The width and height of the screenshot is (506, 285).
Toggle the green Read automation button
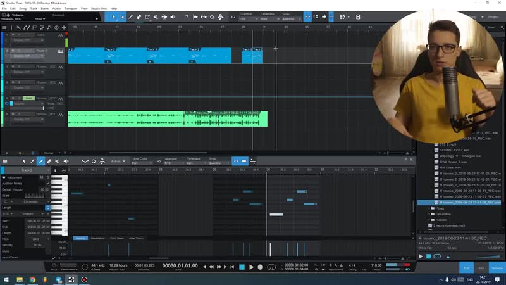click(x=28, y=98)
